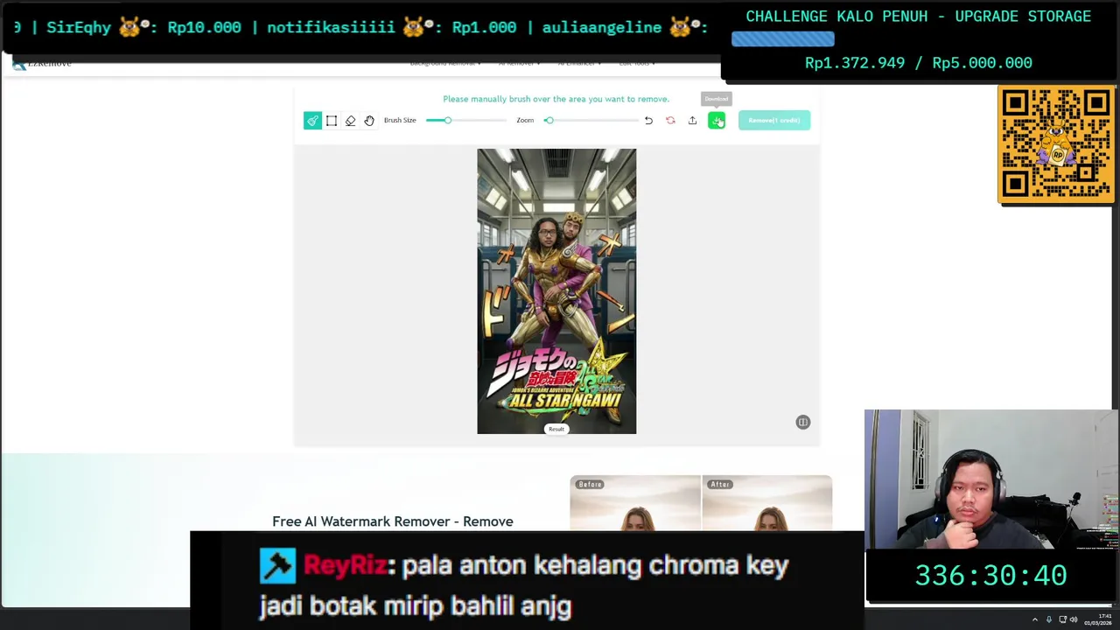Click the Free AI Watermark Remover heading
The width and height of the screenshot is (1120, 630).
click(x=393, y=521)
